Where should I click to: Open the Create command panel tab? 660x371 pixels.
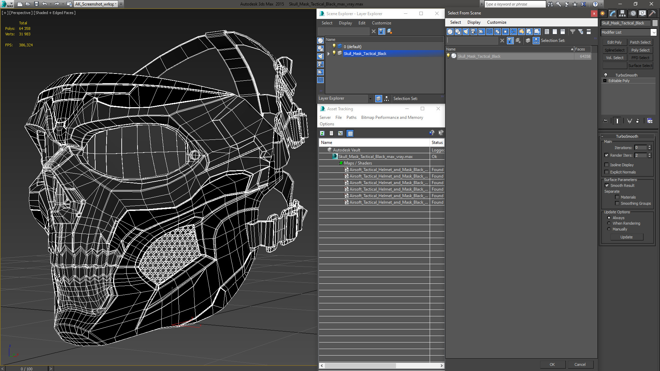[x=603, y=13]
